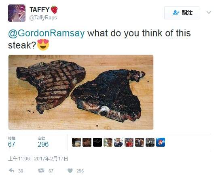Like the tweet with the heart icon
The height and width of the screenshot is (181, 218).
pyautogui.click(x=70, y=170)
